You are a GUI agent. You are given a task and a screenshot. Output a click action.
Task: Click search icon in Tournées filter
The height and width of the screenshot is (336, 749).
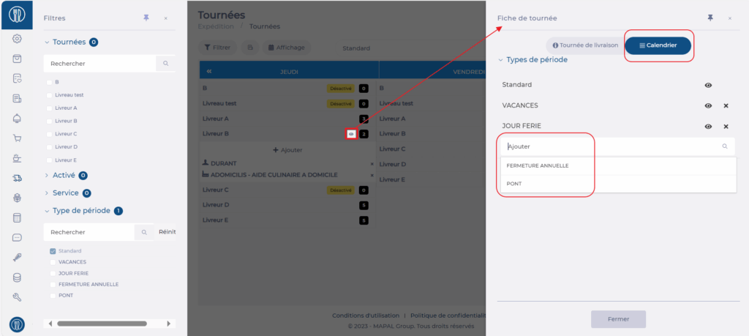[x=166, y=64]
